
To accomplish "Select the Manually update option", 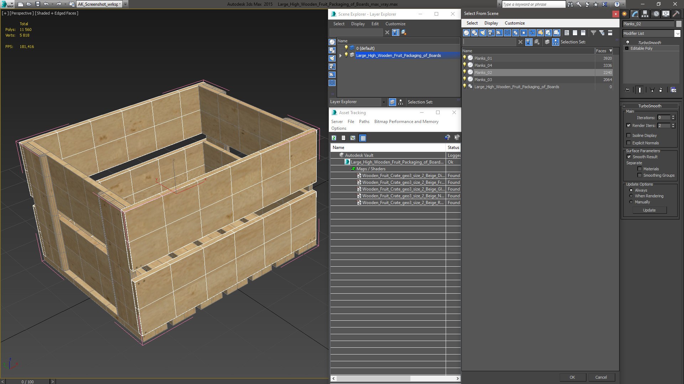I will pyautogui.click(x=631, y=202).
